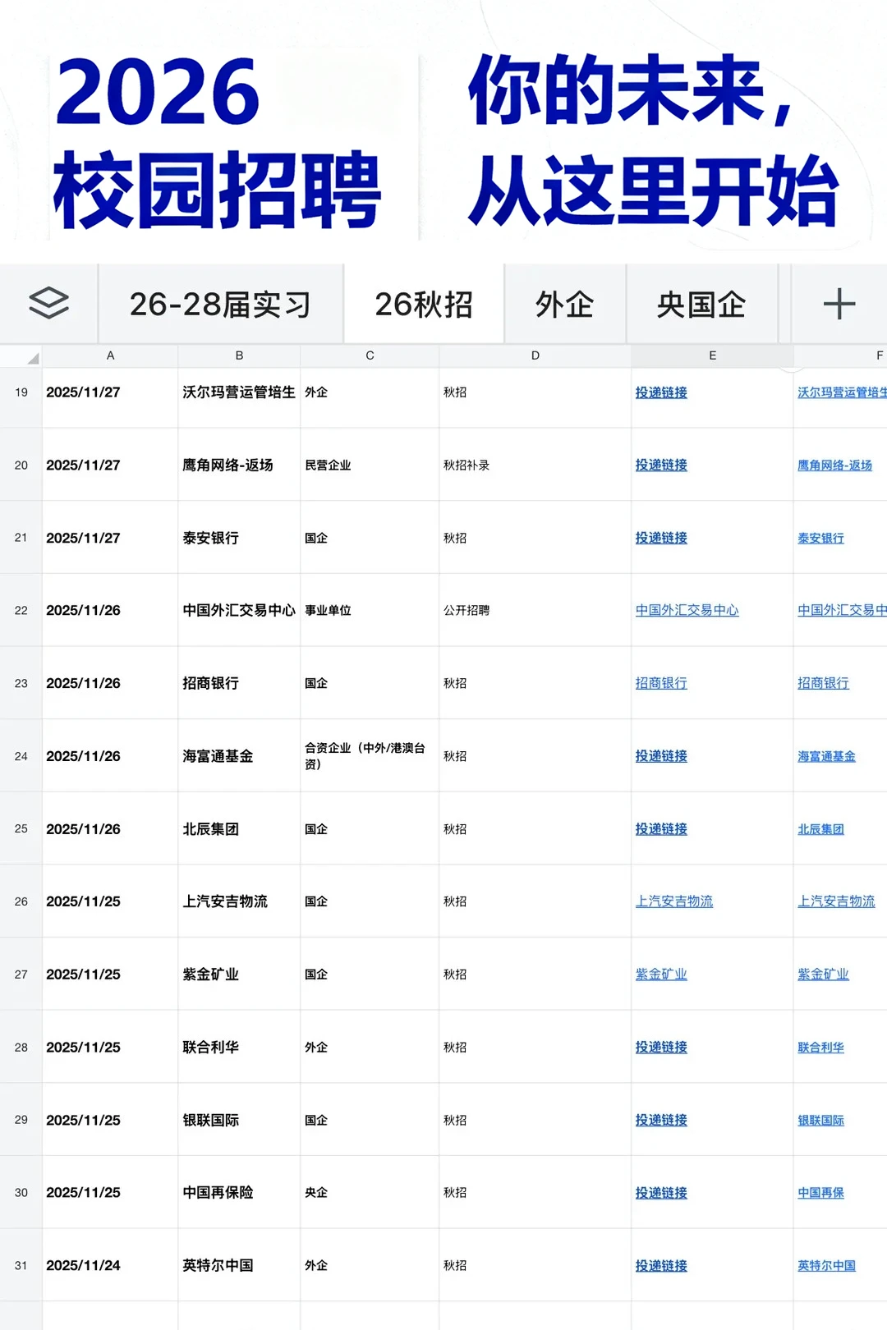887x1330 pixels.
Task: Select column E header
Action: tap(712, 355)
